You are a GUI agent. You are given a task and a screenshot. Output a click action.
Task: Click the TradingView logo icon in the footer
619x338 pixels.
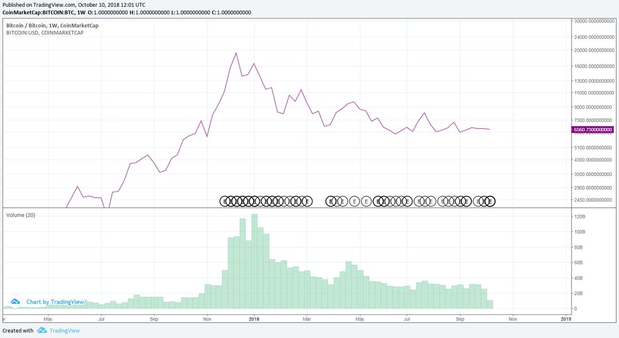point(42,331)
